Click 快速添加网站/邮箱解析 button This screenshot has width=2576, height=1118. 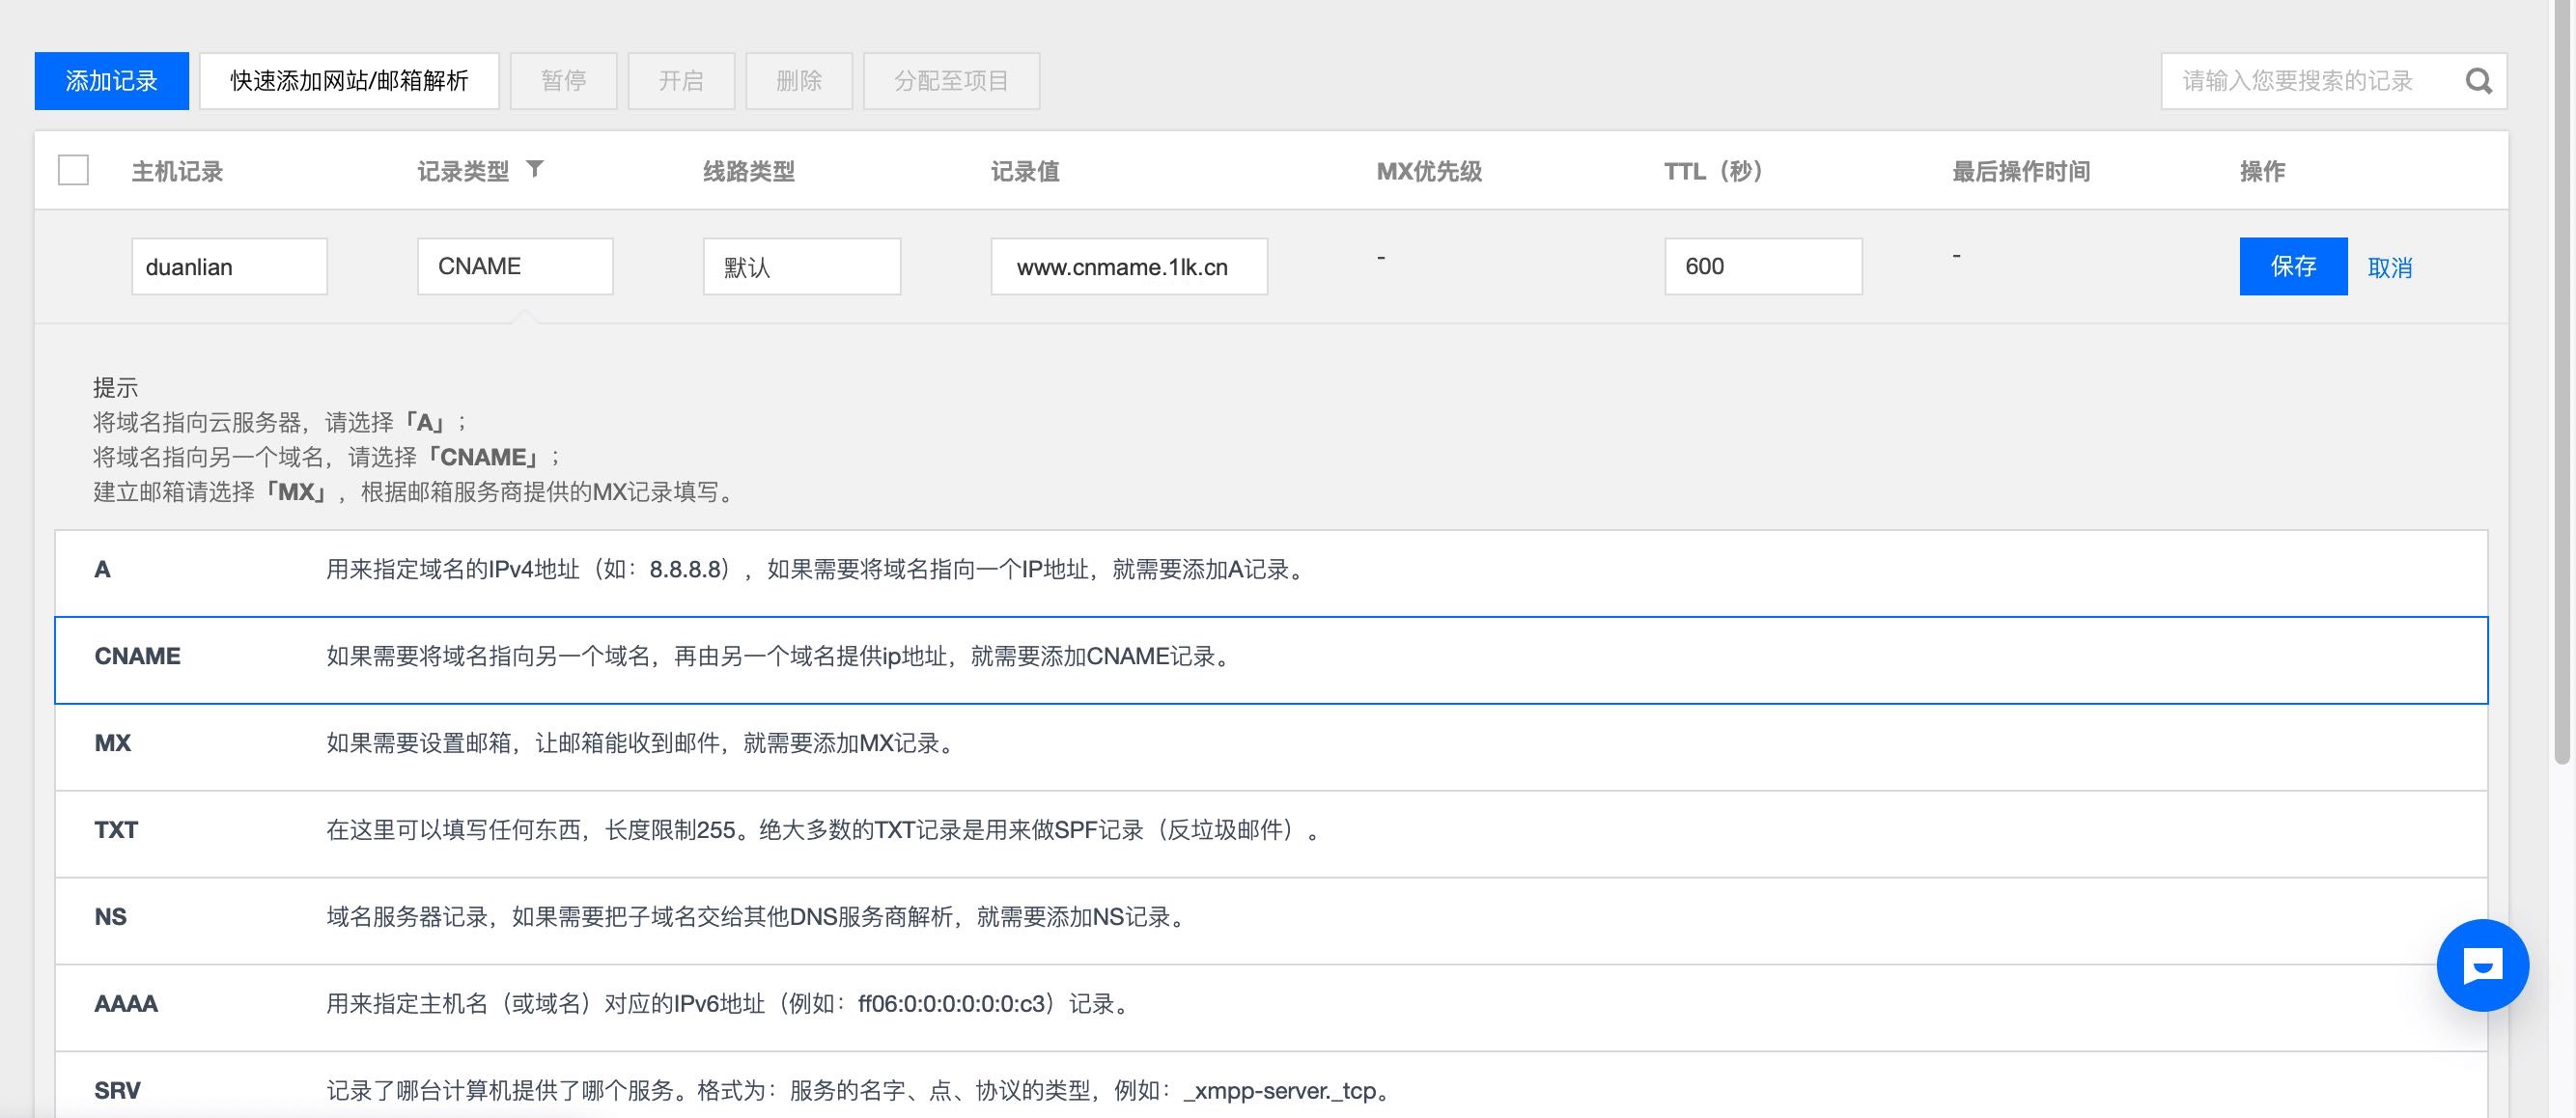coord(349,81)
